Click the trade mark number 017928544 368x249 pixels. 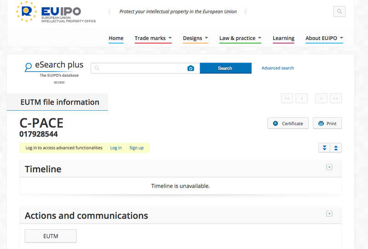point(39,134)
